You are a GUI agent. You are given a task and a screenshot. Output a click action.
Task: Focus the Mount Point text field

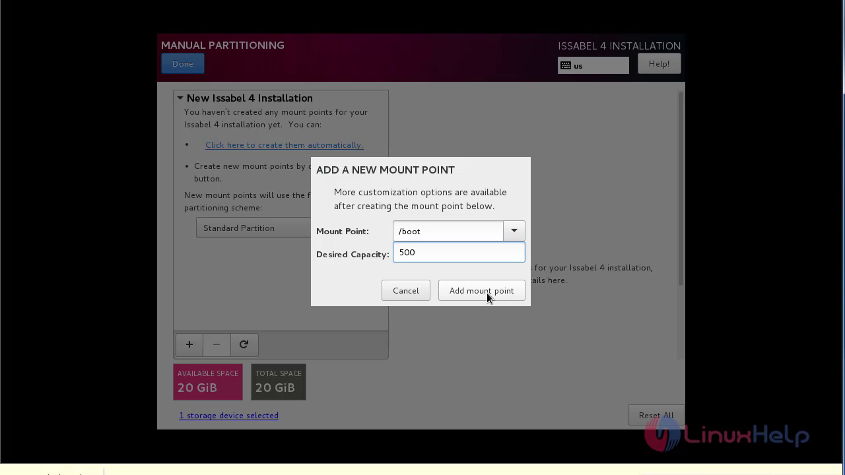point(448,231)
